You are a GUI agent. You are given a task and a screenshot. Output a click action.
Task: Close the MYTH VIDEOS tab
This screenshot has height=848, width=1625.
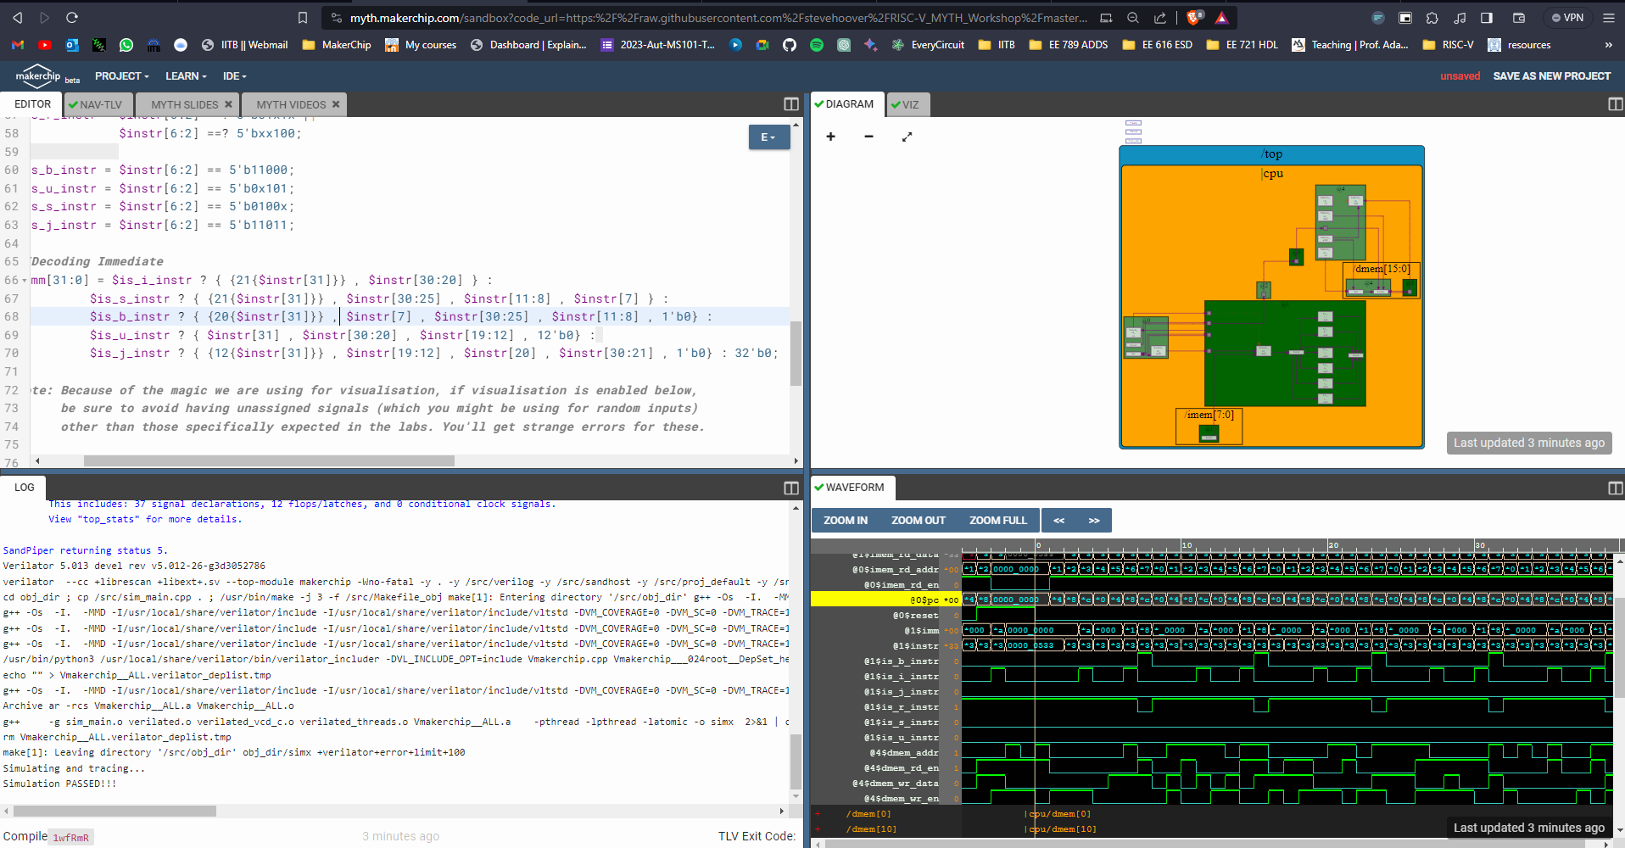click(x=336, y=104)
